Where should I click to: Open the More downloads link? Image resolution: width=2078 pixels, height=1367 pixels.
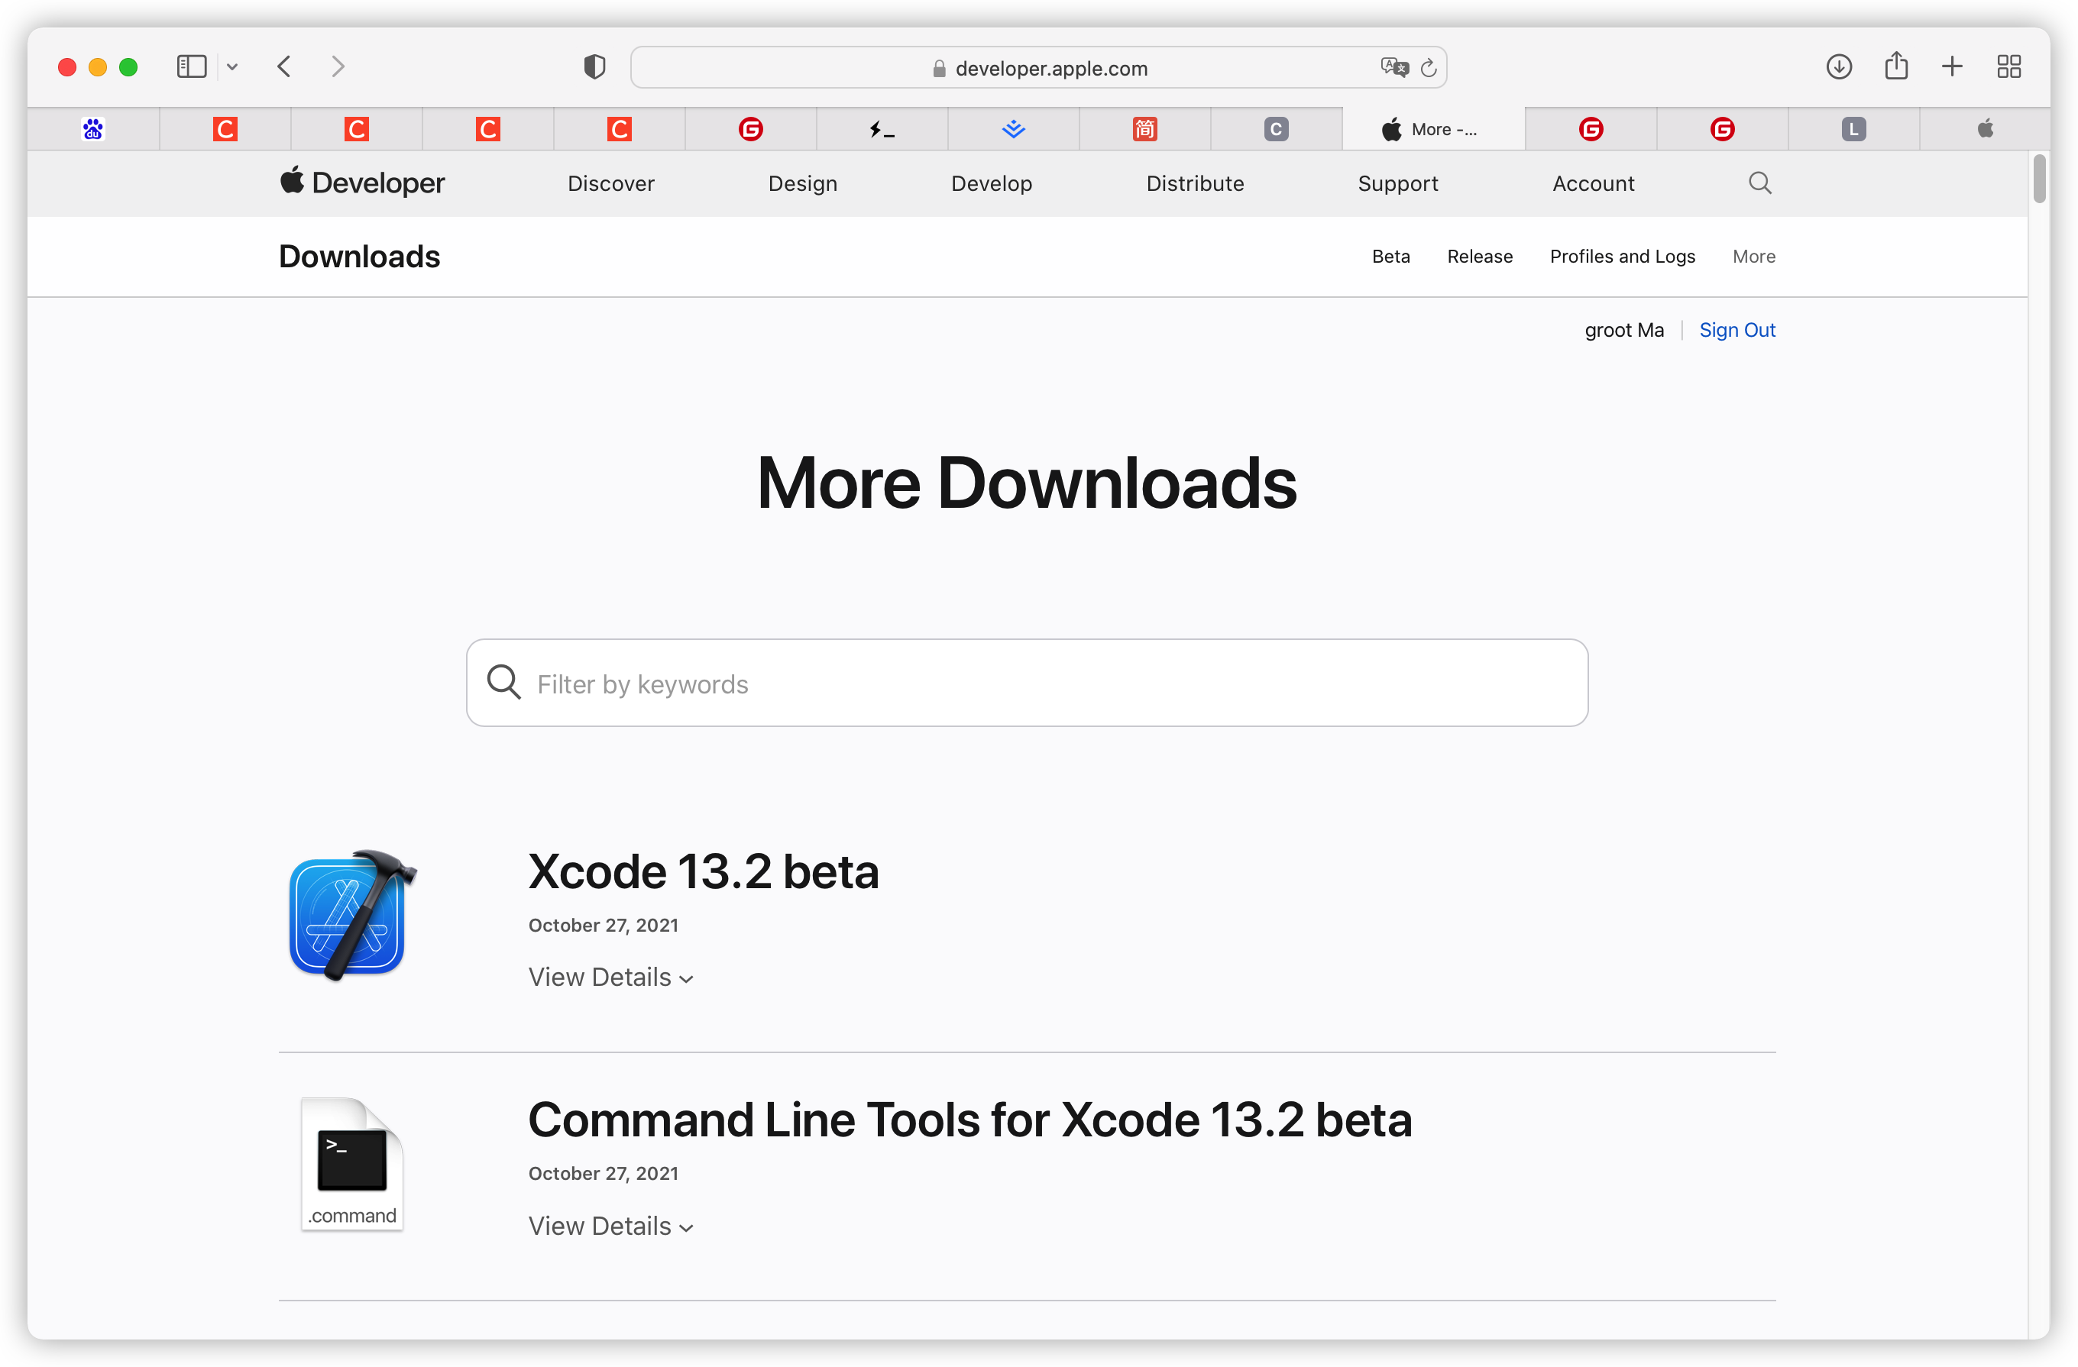(1754, 256)
